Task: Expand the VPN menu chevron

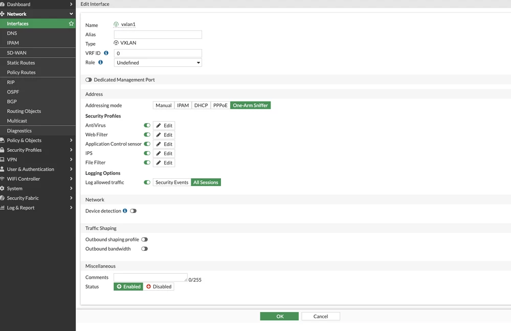Action: tap(71, 159)
